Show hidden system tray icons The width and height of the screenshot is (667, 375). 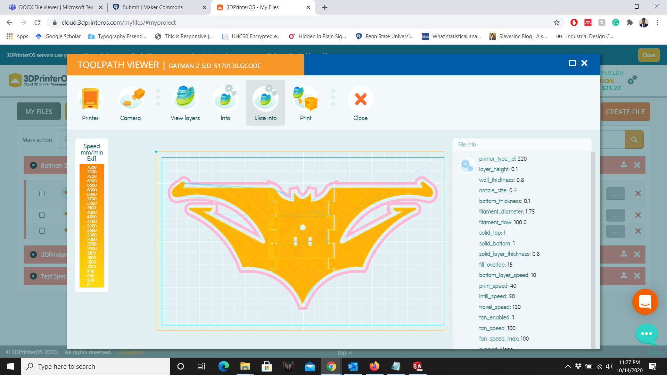click(568, 366)
